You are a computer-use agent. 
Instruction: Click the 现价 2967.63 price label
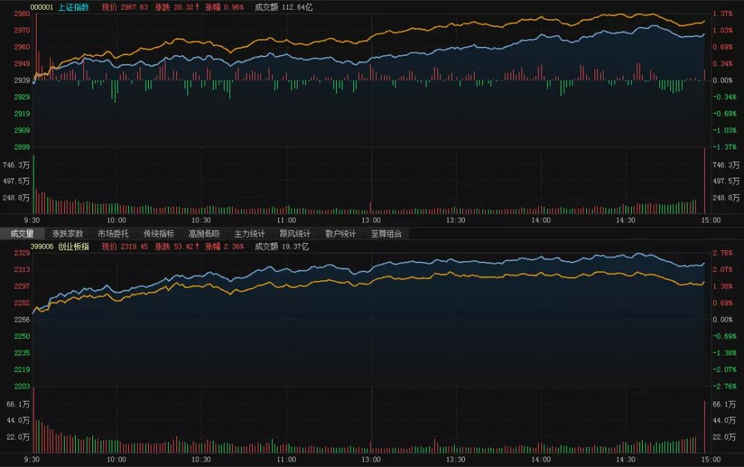[125, 7]
